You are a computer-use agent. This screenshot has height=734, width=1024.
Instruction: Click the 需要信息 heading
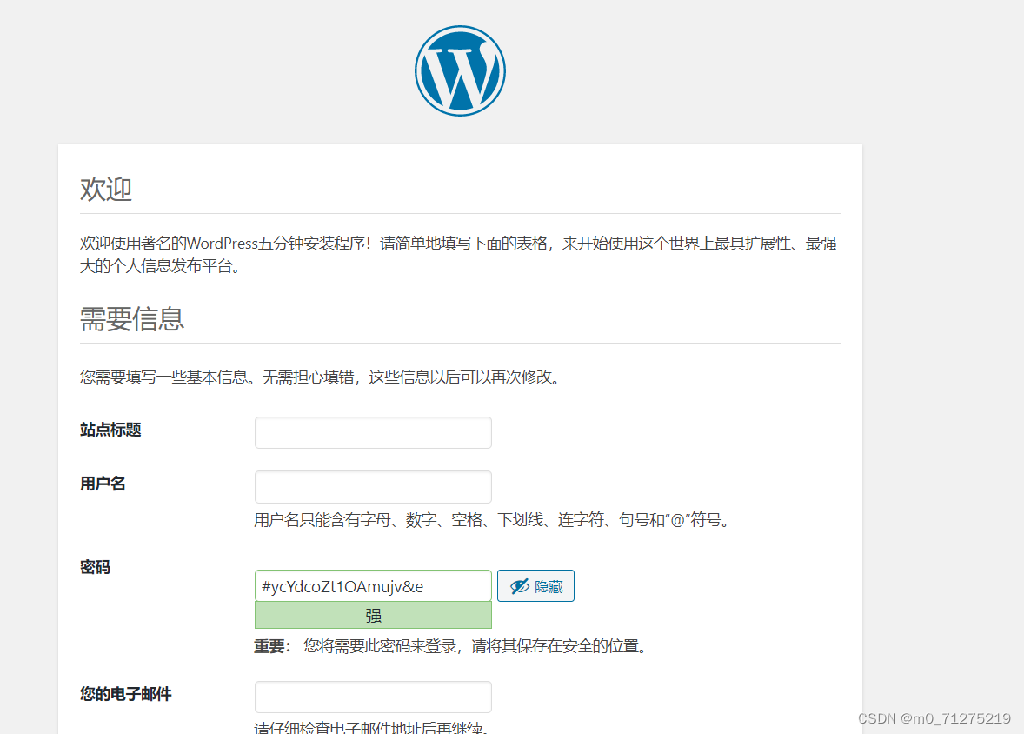[132, 319]
